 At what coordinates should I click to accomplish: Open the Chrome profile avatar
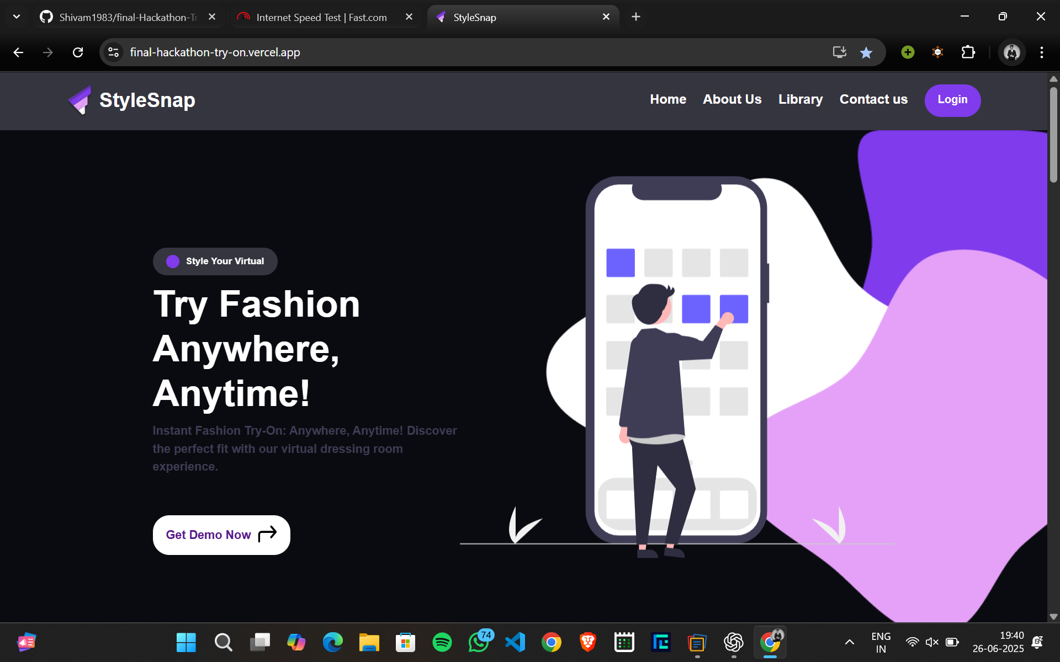(1011, 52)
